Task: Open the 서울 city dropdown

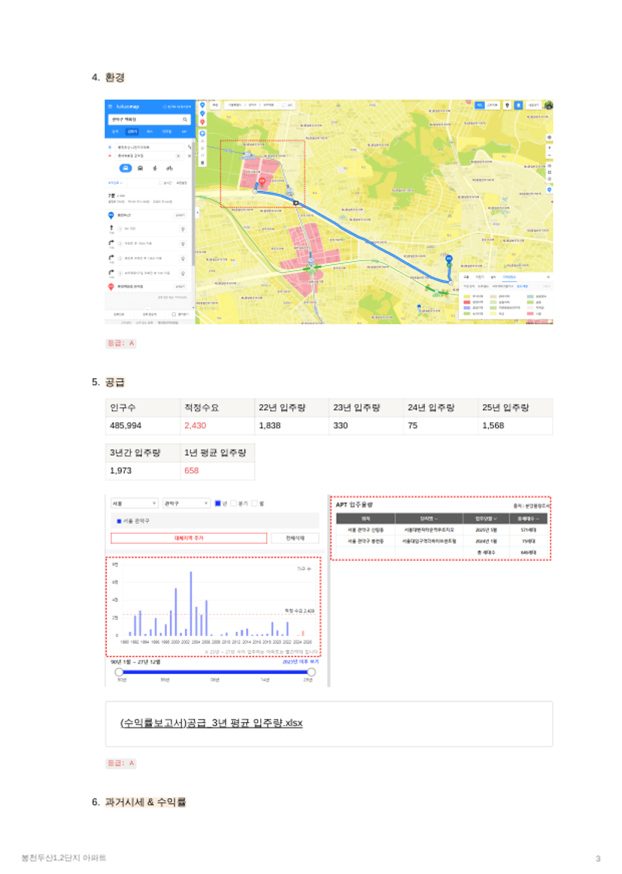Action: tap(134, 503)
